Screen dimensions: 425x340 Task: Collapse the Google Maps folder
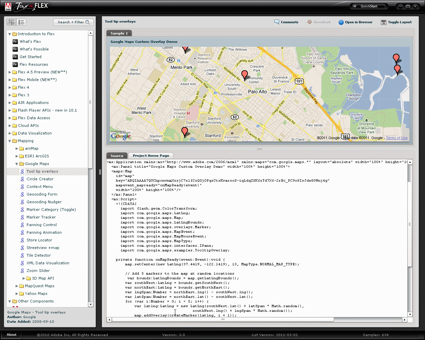point(17,164)
